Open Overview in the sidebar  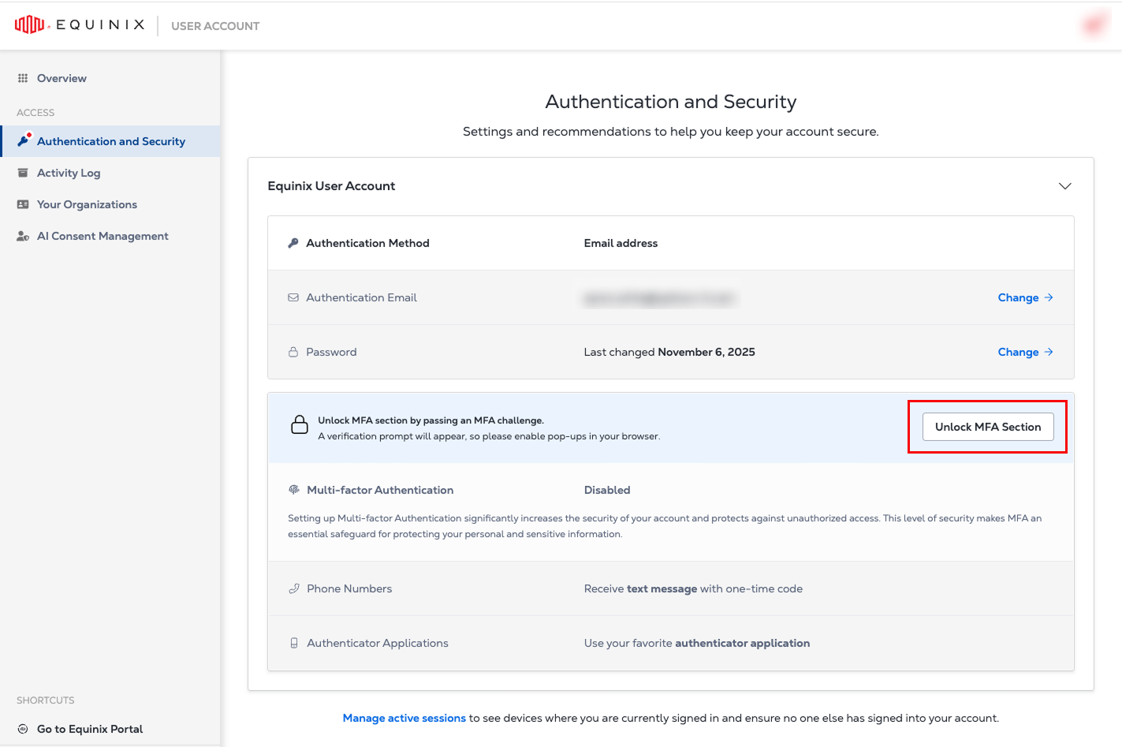point(110,78)
